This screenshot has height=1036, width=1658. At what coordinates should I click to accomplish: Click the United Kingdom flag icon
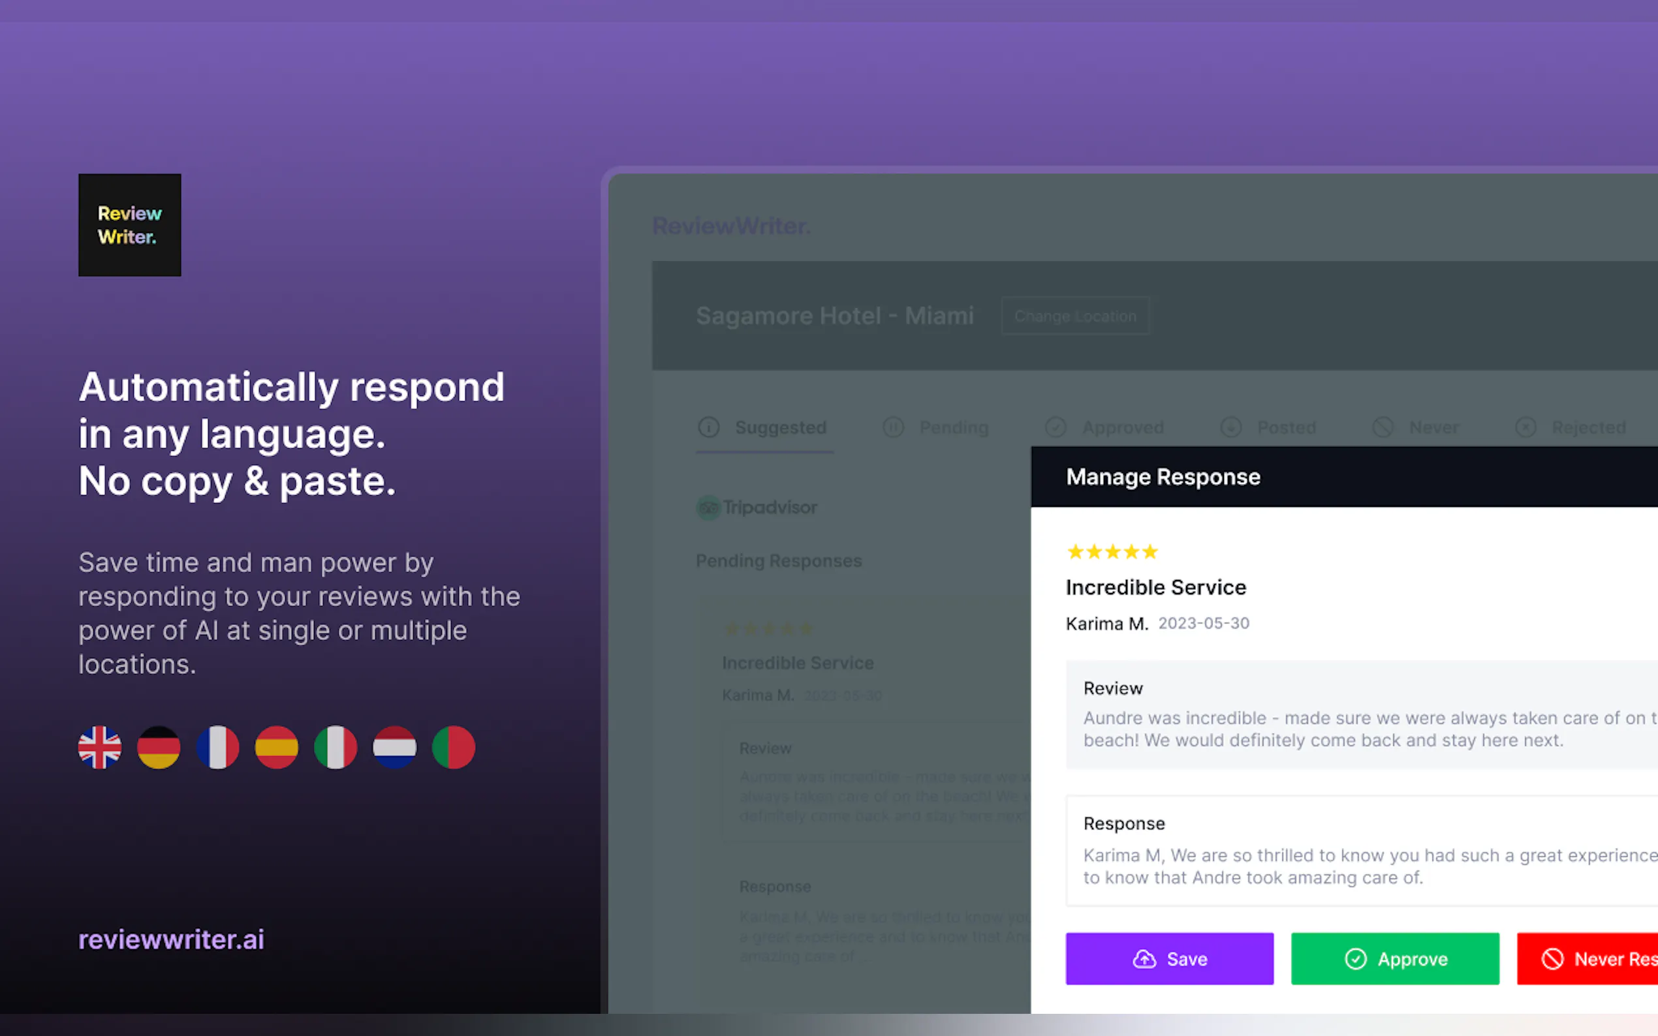pos(100,747)
